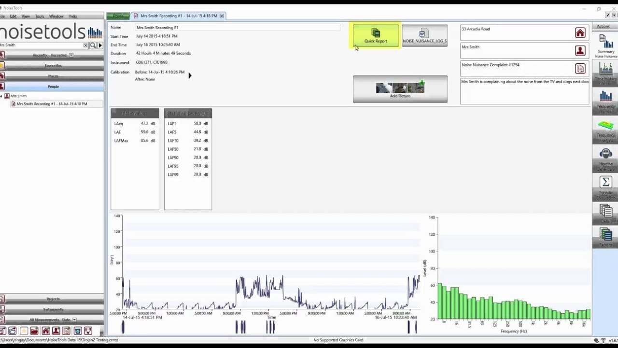Click the recording Name input field
Image resolution: width=618 pixels, height=348 pixels.
[x=237, y=28]
